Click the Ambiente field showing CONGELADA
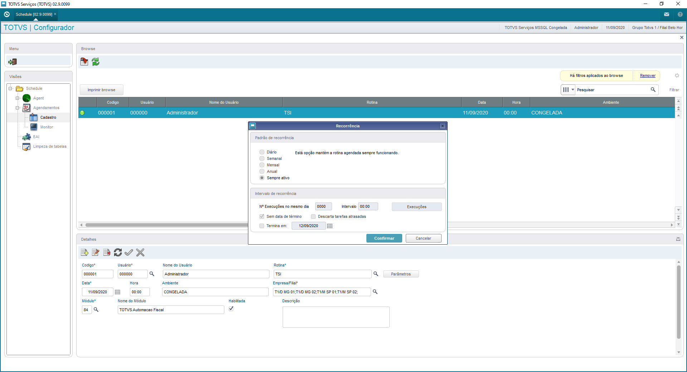 click(215, 292)
